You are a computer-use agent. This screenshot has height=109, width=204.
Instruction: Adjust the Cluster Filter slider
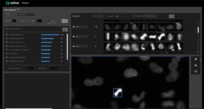33,21
